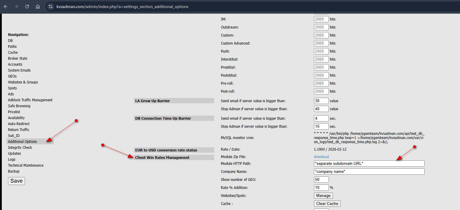The image size is (460, 210).
Task: Go to GEOs section
Action: tap(12, 76)
